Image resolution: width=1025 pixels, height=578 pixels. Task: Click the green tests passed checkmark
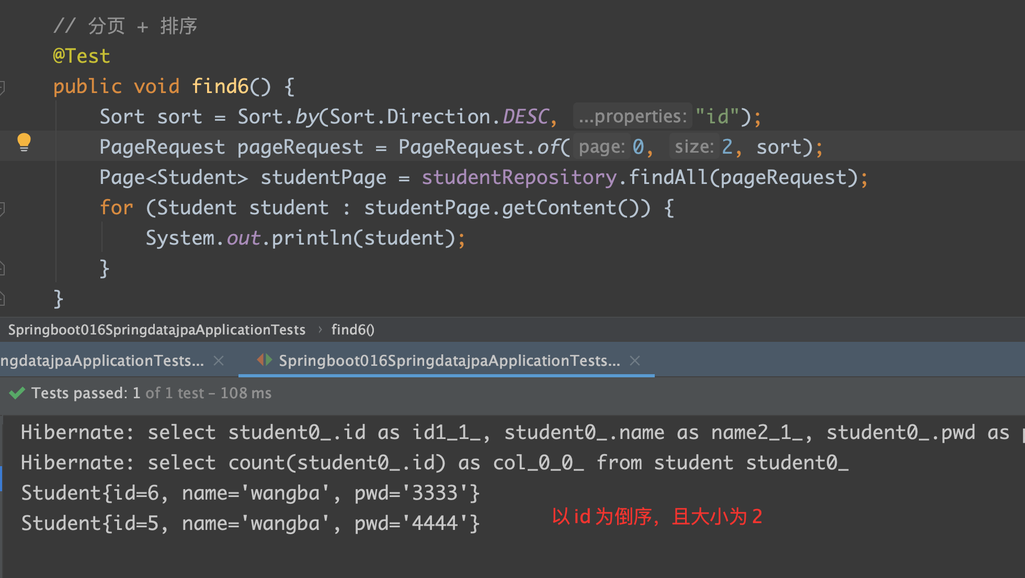(17, 393)
